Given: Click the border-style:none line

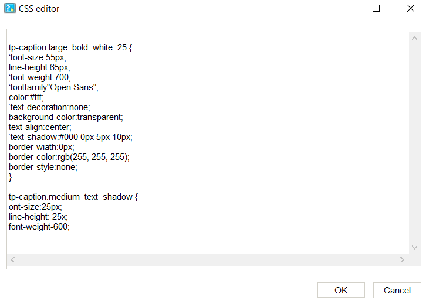Looking at the screenshot, I should pos(43,167).
